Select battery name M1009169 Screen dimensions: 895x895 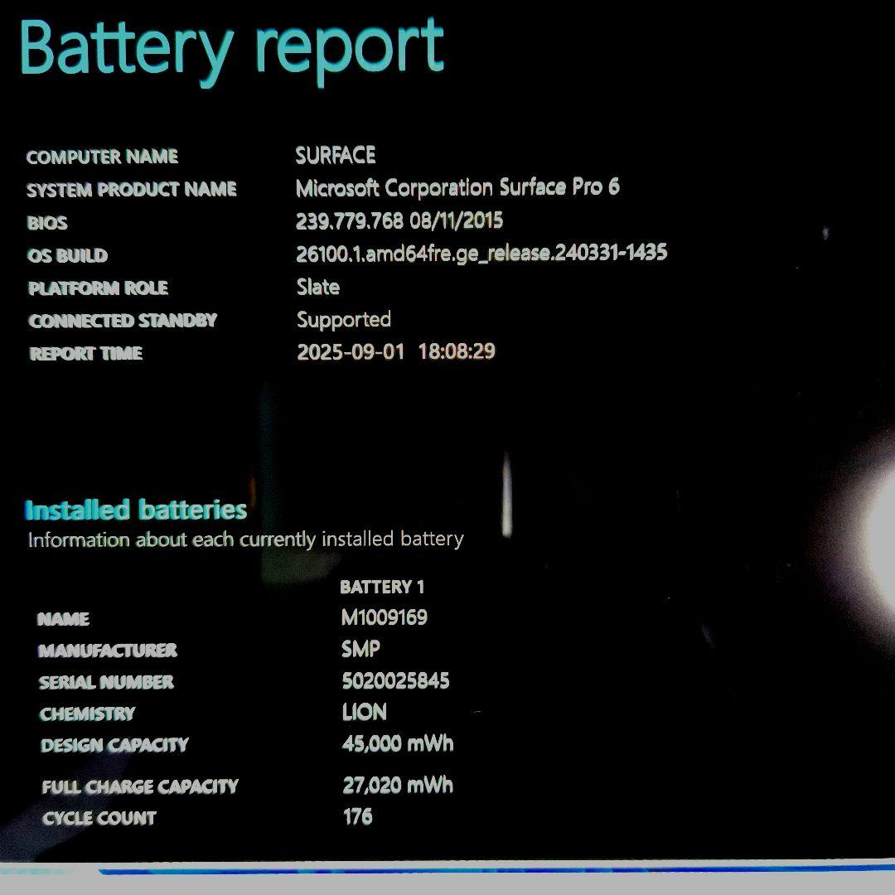pyautogui.click(x=385, y=618)
